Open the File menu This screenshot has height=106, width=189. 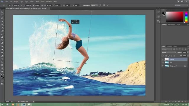(x=6, y=2)
